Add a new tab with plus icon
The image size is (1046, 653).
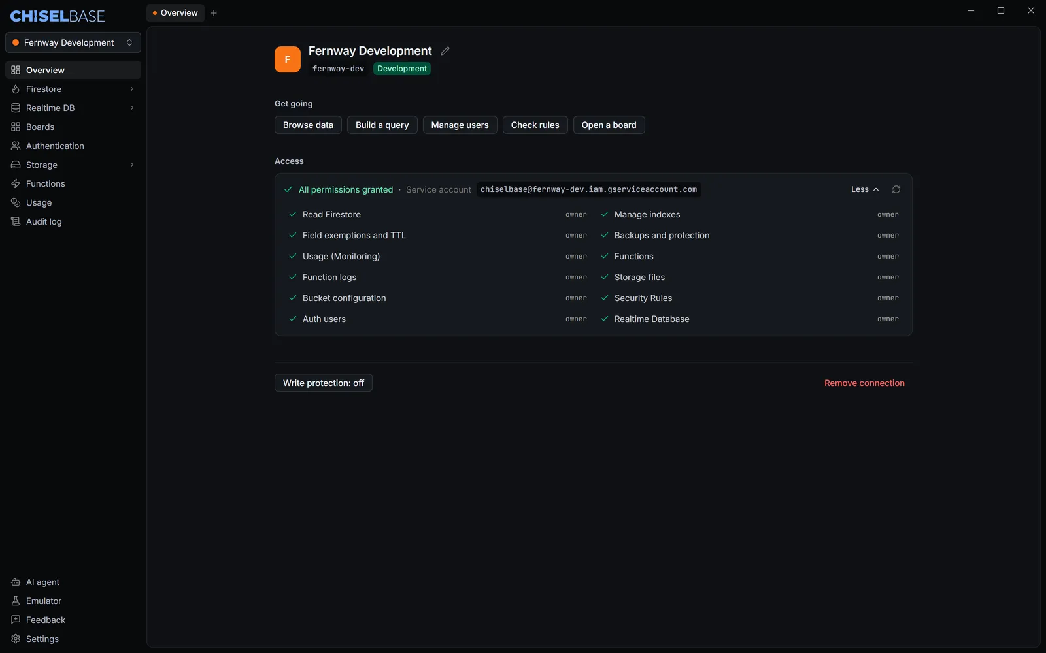[x=214, y=13]
